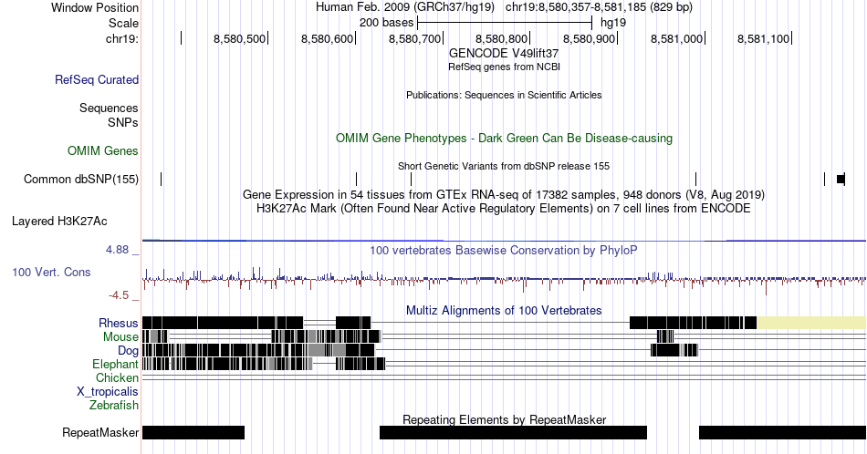Click the 8,580,700 ruler position
The height and width of the screenshot is (454, 867).
click(414, 38)
